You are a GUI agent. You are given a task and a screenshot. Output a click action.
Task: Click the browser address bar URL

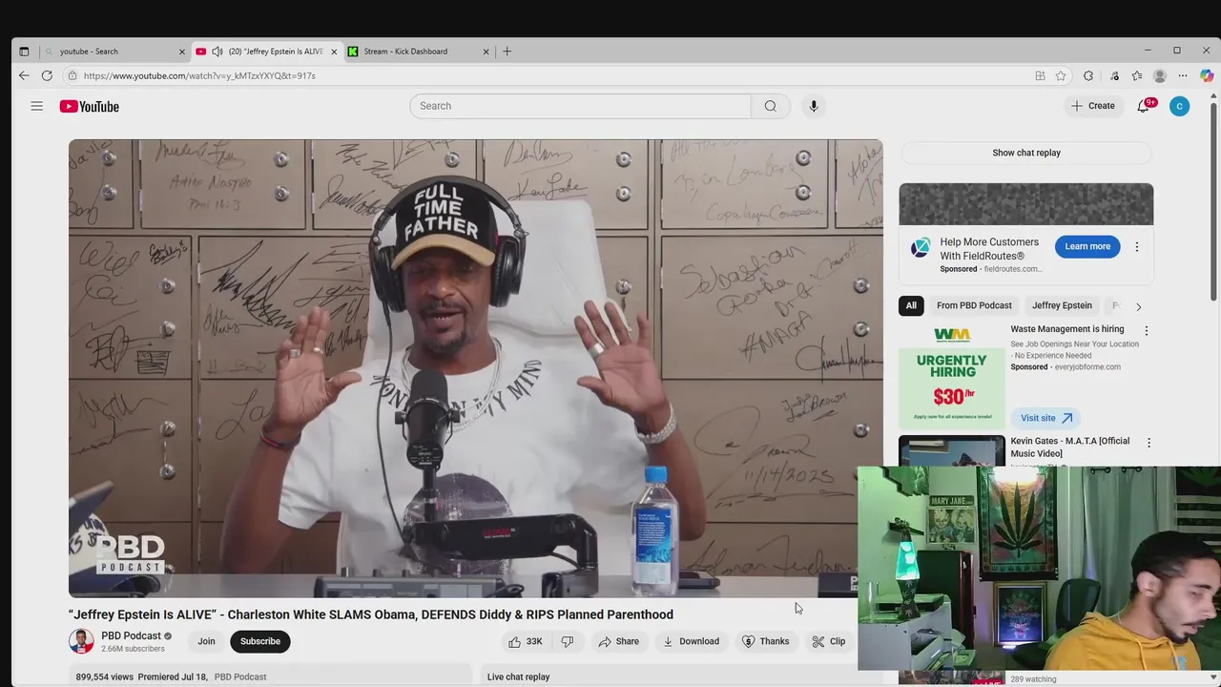point(199,75)
